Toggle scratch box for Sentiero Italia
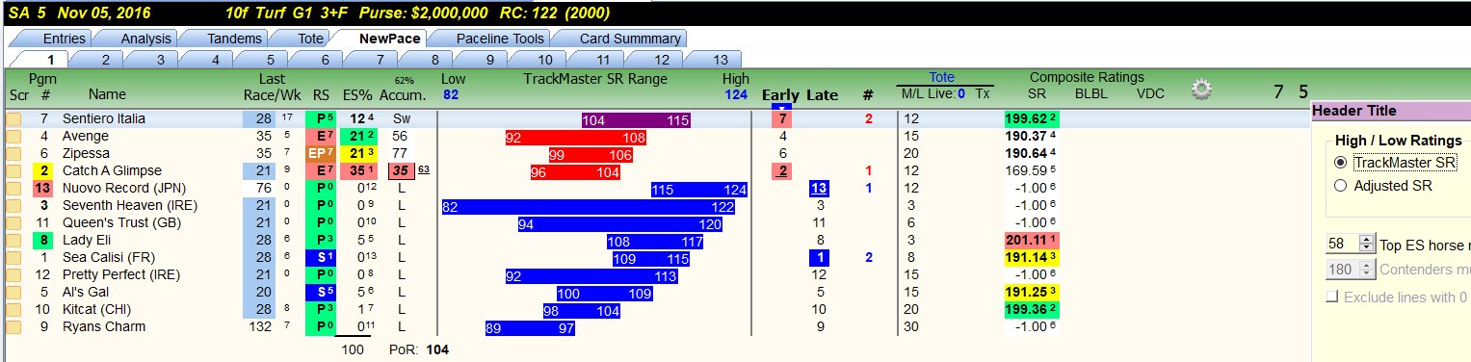The height and width of the screenshot is (362, 1471). click(x=14, y=118)
